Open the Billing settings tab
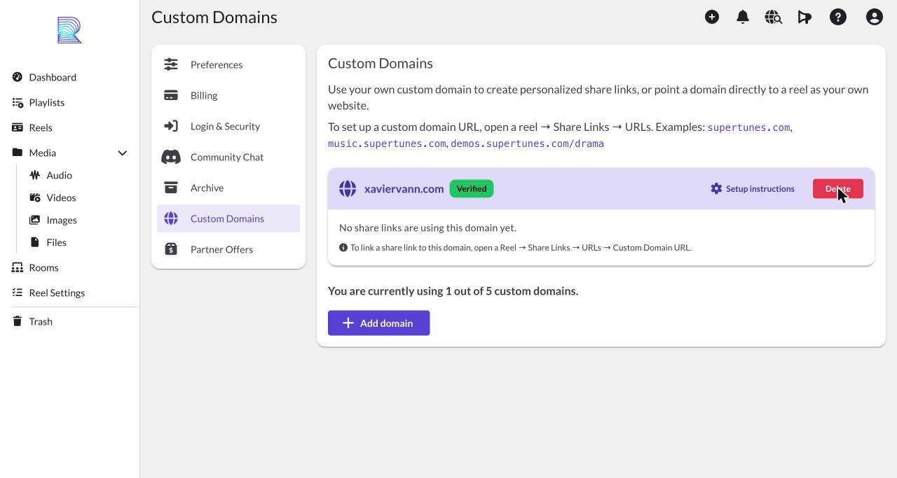897x478 pixels. click(228, 95)
